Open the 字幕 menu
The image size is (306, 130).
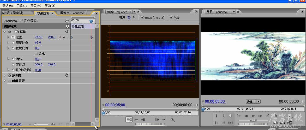click(22, 6)
